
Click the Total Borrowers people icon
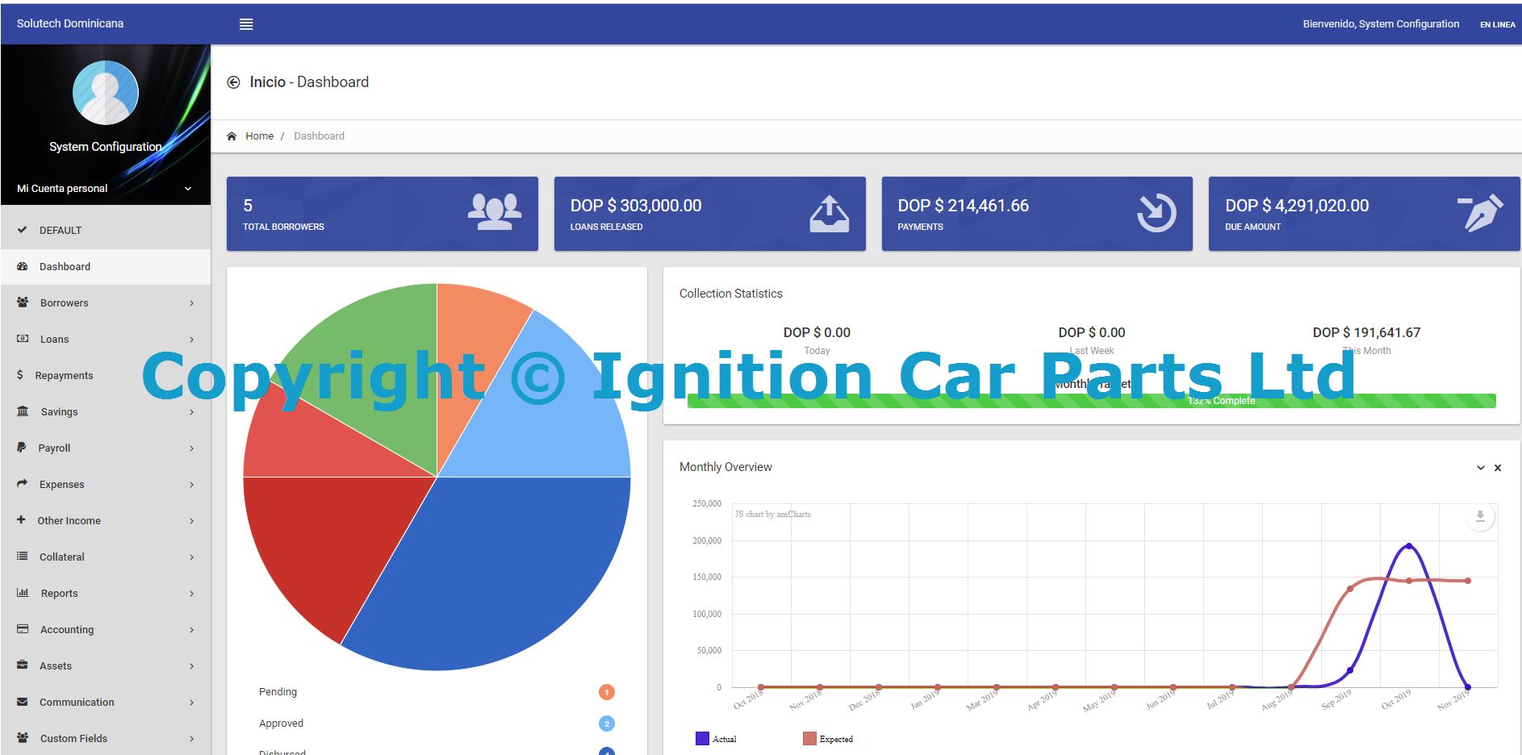494,213
